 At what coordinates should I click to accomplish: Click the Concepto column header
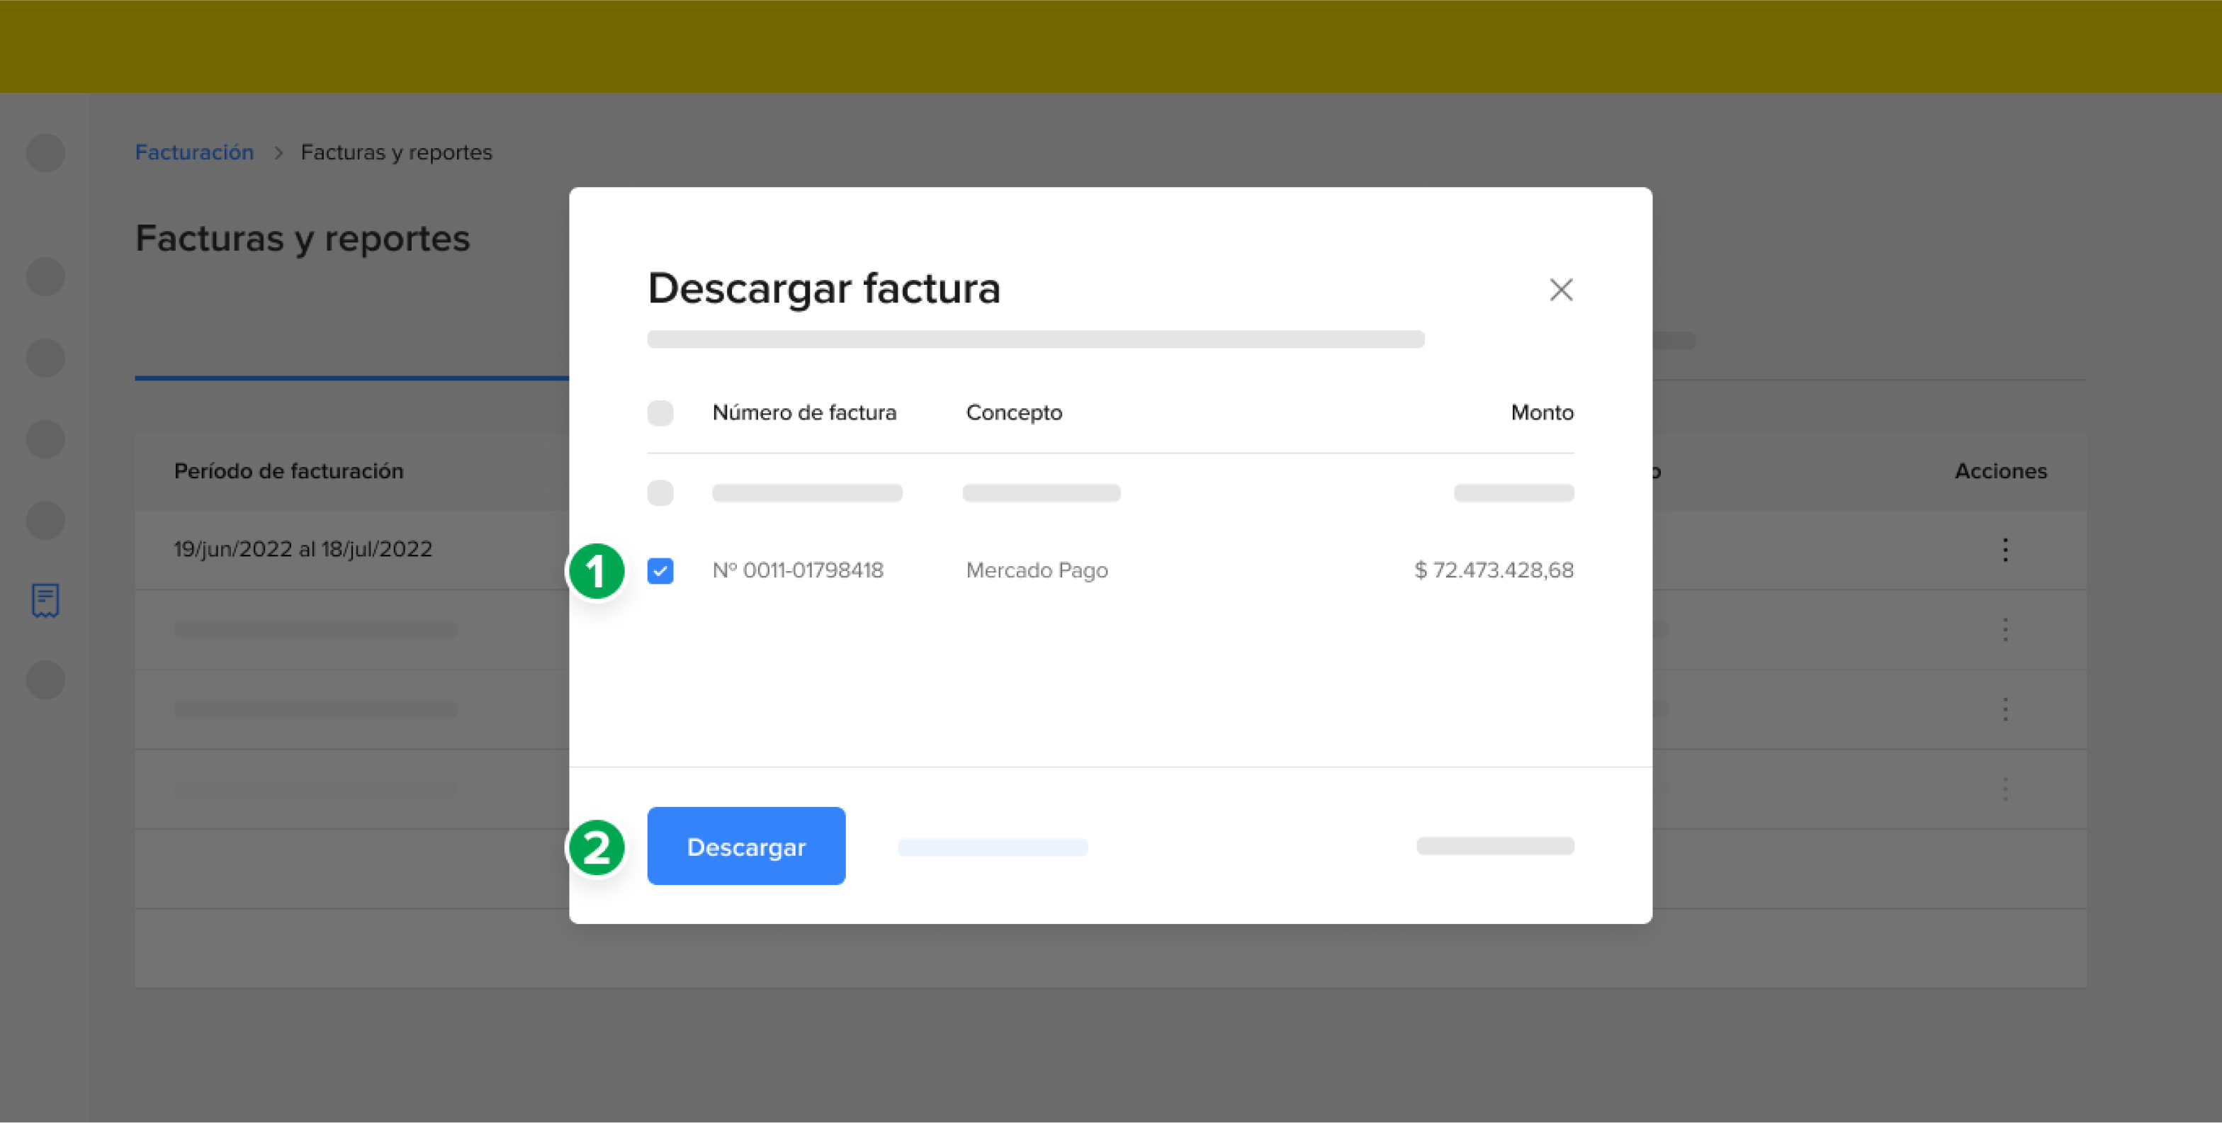click(1013, 412)
